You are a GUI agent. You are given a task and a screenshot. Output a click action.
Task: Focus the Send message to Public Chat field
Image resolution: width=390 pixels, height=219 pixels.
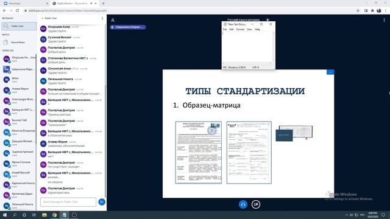68,202
